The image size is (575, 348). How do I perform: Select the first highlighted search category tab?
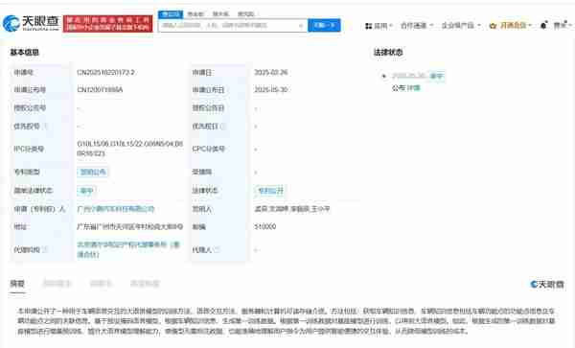point(171,14)
